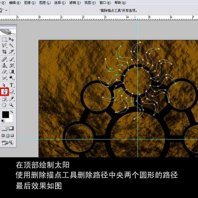The width and height of the screenshot is (198, 198).
Task: Click the pen tool preset icon in options bar
Action: coord(1,10)
